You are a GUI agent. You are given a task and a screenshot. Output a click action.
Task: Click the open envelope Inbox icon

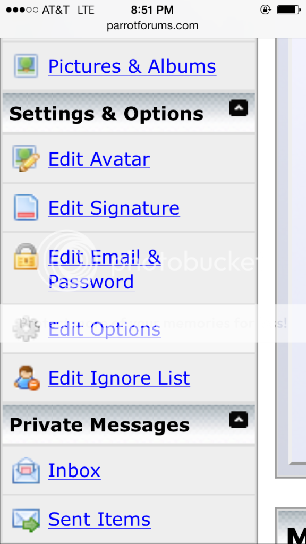coord(26,470)
